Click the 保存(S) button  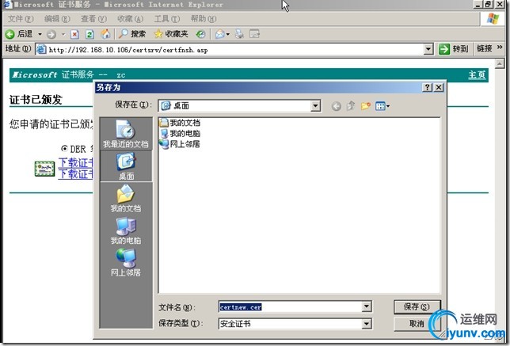[417, 306]
